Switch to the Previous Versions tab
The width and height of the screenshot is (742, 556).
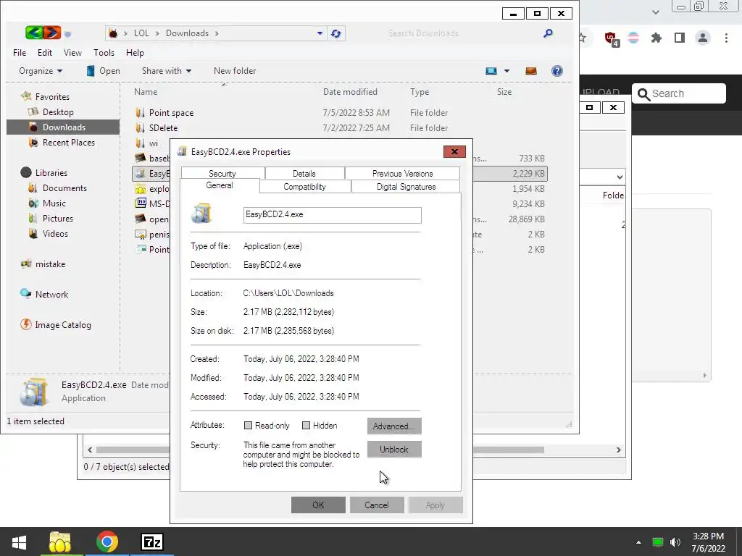[402, 174]
